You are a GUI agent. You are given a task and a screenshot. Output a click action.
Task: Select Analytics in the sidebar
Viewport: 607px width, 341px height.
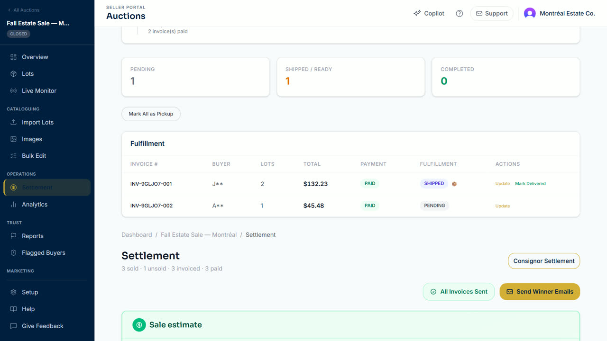click(47, 205)
